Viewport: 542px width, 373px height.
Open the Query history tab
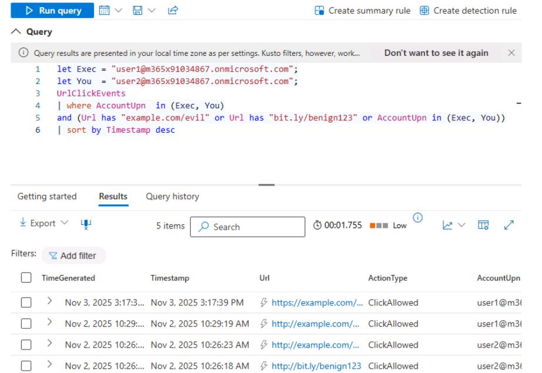(172, 197)
